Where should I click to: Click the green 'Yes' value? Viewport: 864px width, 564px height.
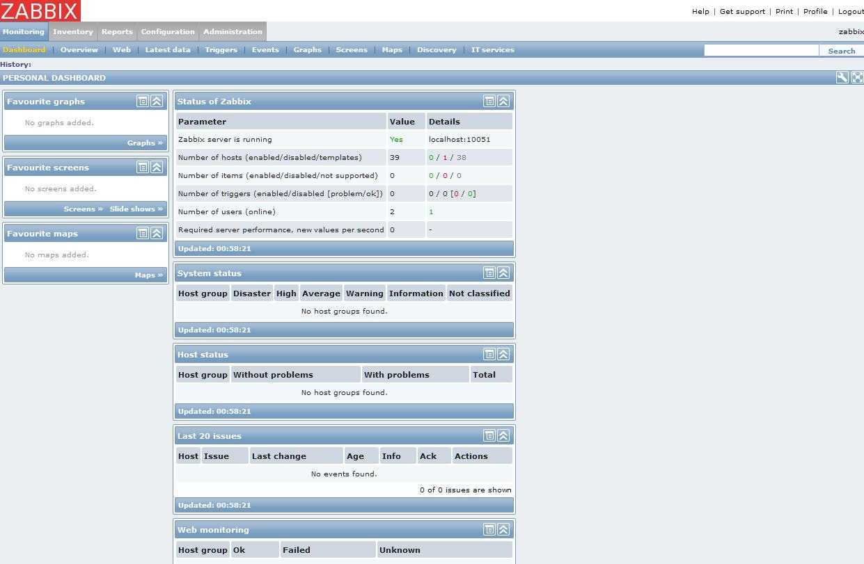[x=396, y=139]
